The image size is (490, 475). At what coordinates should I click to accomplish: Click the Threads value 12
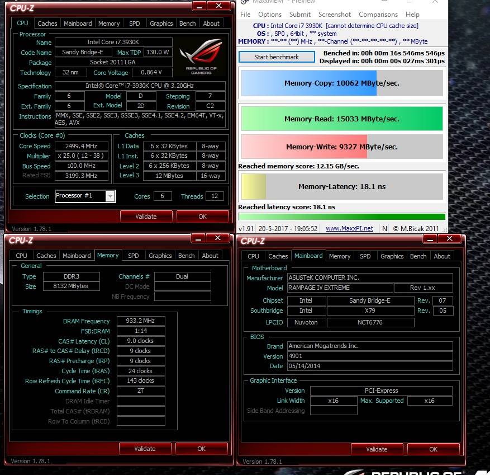[x=215, y=196]
